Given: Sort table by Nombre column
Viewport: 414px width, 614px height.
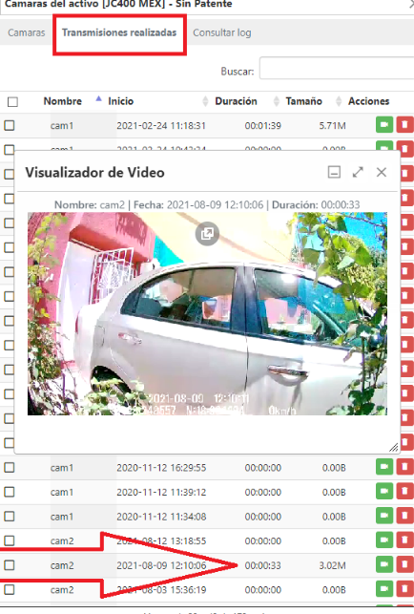Looking at the screenshot, I should pos(63,101).
